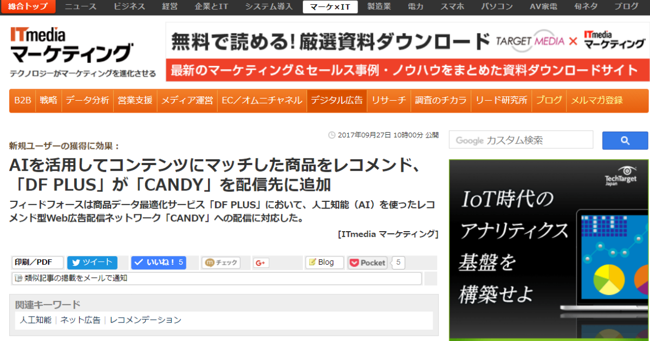The width and height of the screenshot is (650, 341).
Task: Click the IoT時代のアナリティクス ad banner
Action: coord(549,250)
